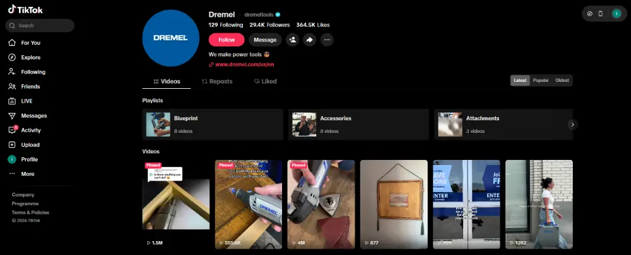This screenshot has height=255, width=631.
Task: Sort videos by Latest
Action: pyautogui.click(x=520, y=81)
